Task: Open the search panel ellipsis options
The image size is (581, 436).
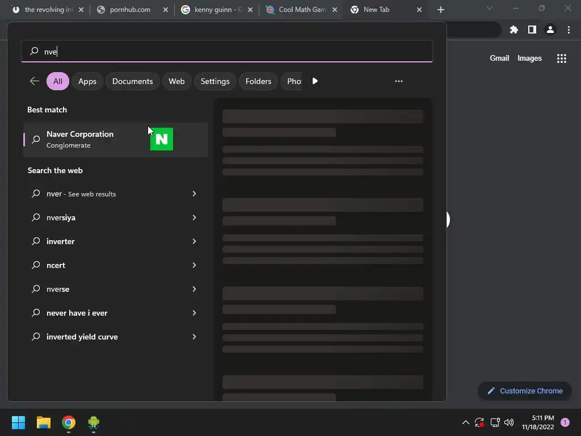Action: 399,81
